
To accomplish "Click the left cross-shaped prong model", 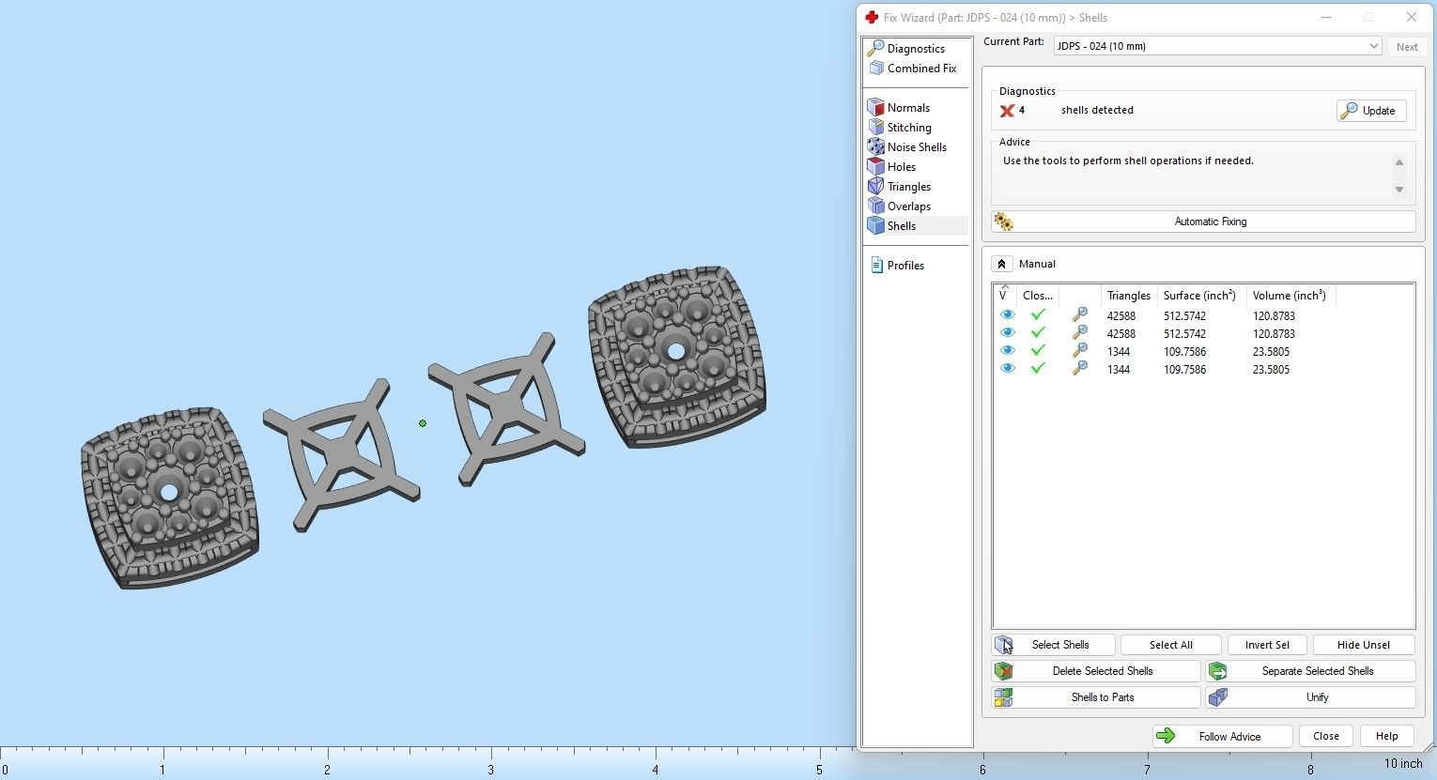I will coord(341,456).
